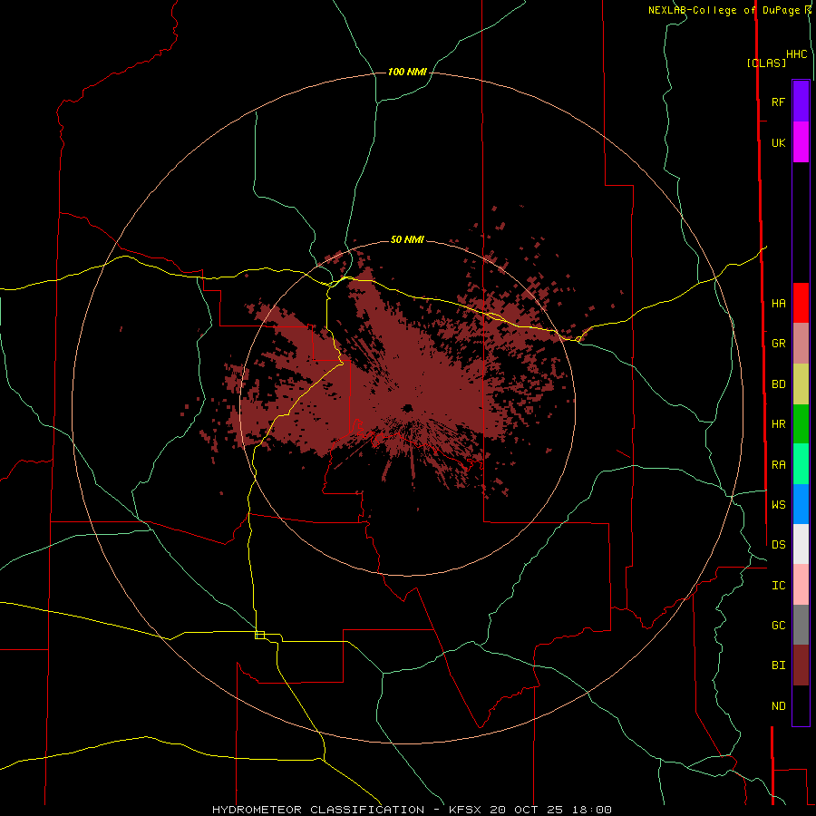Click the [CLAS] units label

coord(766,63)
